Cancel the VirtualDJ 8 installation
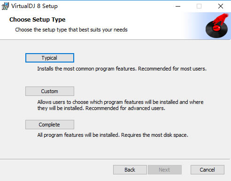Image resolution: width=231 pixels, height=181 pixels. click(x=208, y=170)
